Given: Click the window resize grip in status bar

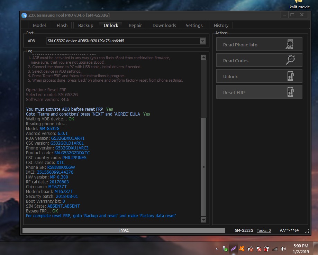Looking at the screenshot, I should click(307, 231).
